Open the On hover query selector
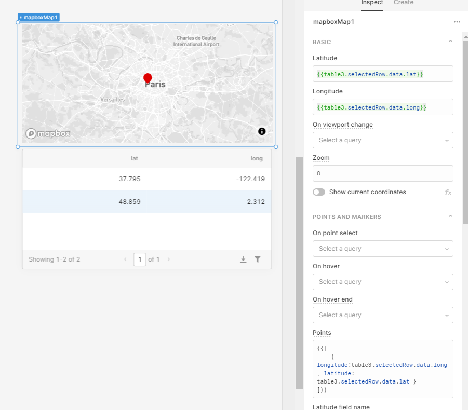The width and height of the screenshot is (468, 410). [382, 282]
